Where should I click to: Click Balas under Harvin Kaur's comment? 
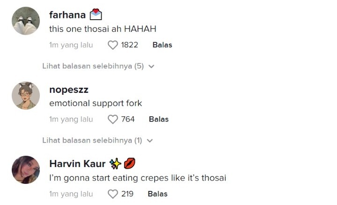point(157,194)
